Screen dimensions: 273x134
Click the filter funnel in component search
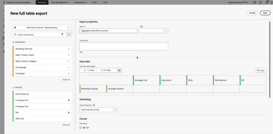62,34
